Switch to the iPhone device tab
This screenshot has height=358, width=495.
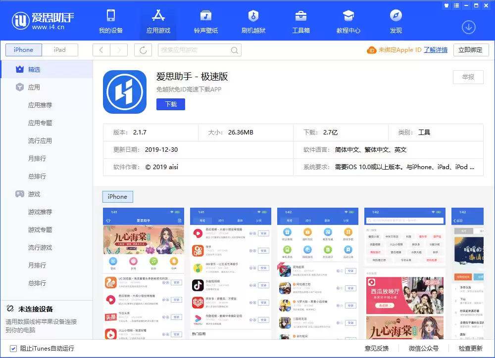(24, 50)
